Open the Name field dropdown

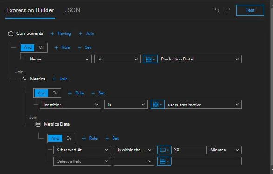tap(59, 59)
